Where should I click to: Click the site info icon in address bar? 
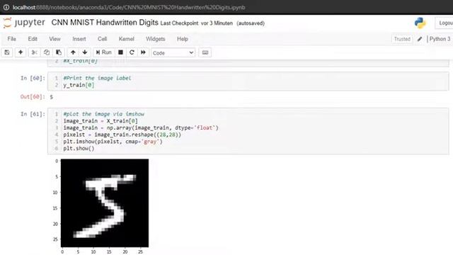coord(6,7)
